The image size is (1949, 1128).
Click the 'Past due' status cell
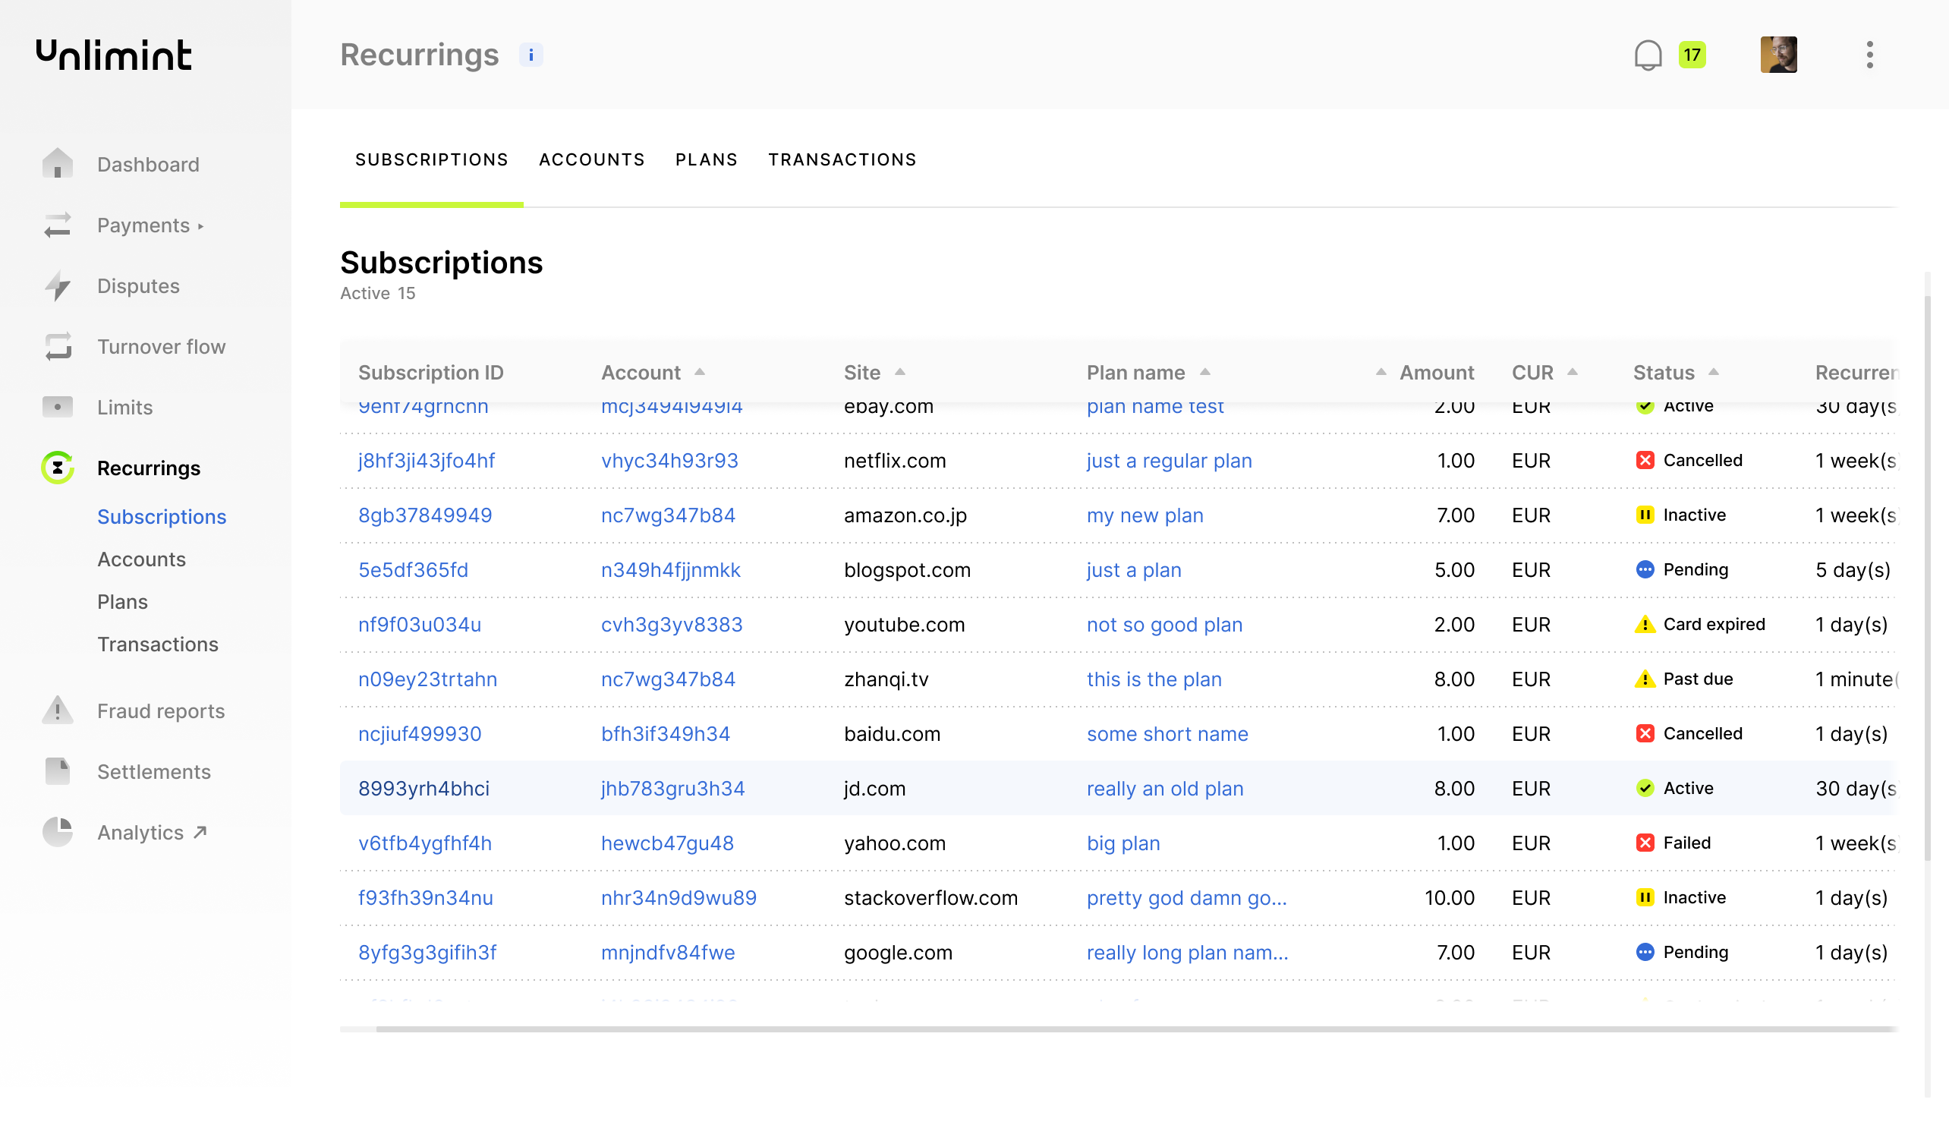[1683, 679]
